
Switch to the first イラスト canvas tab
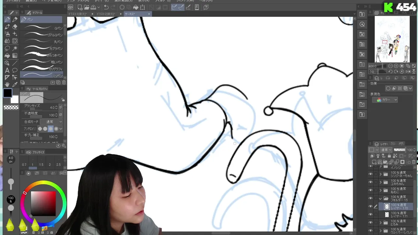[80, 14]
